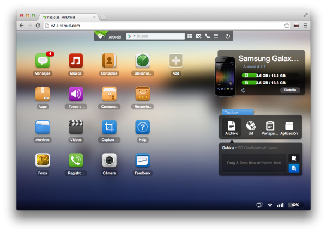Click the phone thumbnail image
The width and height of the screenshot is (327, 233).
(x=225, y=77)
